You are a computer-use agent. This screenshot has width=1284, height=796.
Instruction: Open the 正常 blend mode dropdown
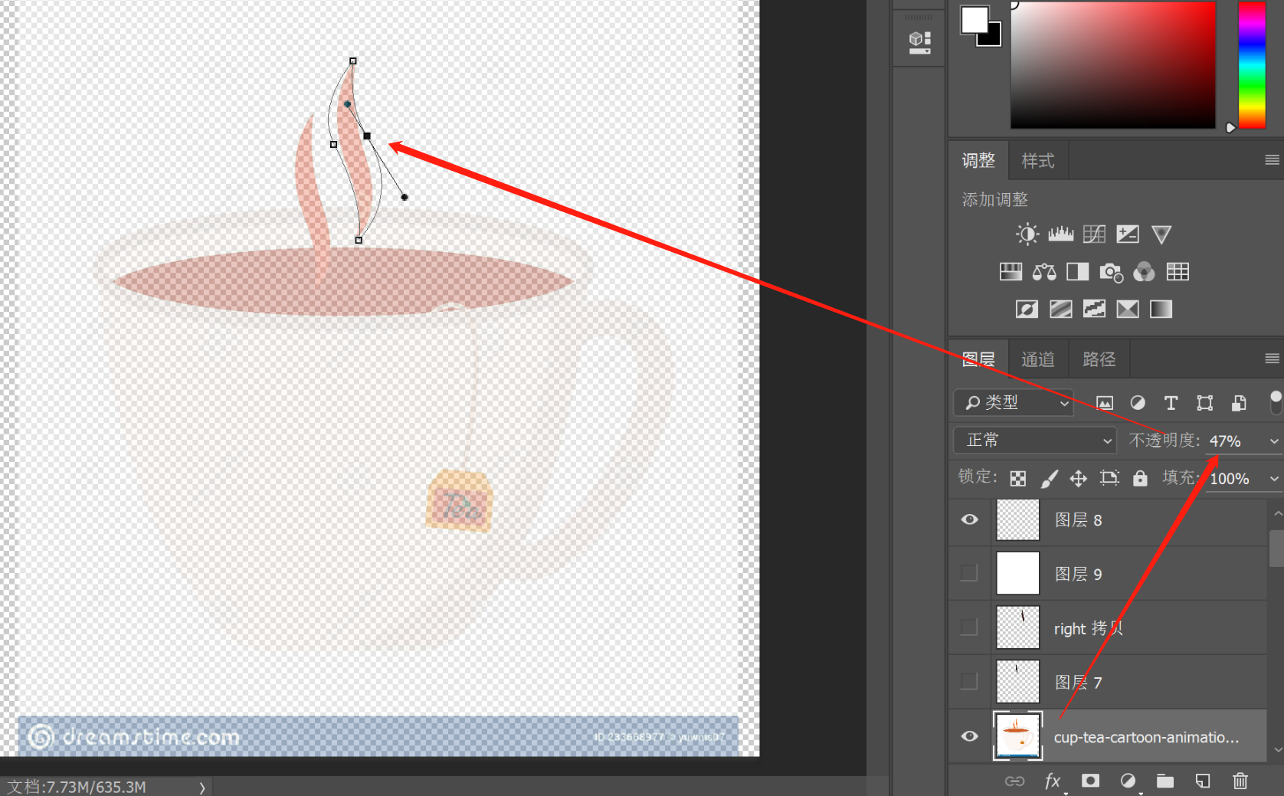point(1034,440)
